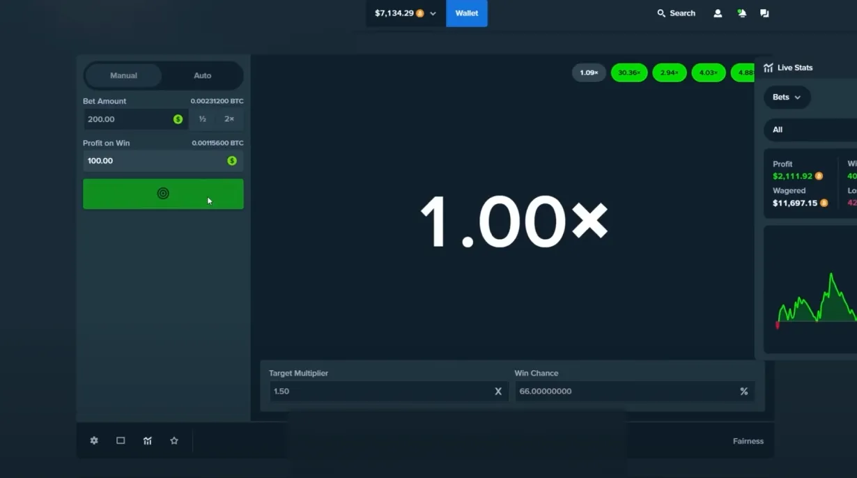Click the Live Stats chart icon header
857x478 pixels.
[769, 68]
